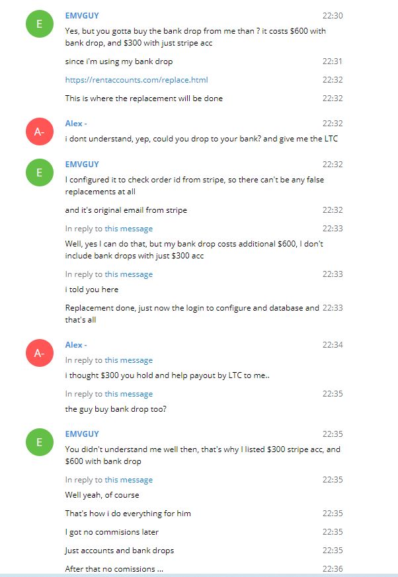This screenshot has height=577, width=398.
Task: Open EMVGUY's avatar next to the 22:32 message
Action: pos(39,173)
